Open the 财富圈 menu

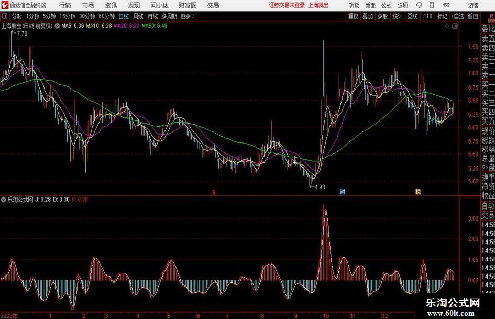pos(188,5)
